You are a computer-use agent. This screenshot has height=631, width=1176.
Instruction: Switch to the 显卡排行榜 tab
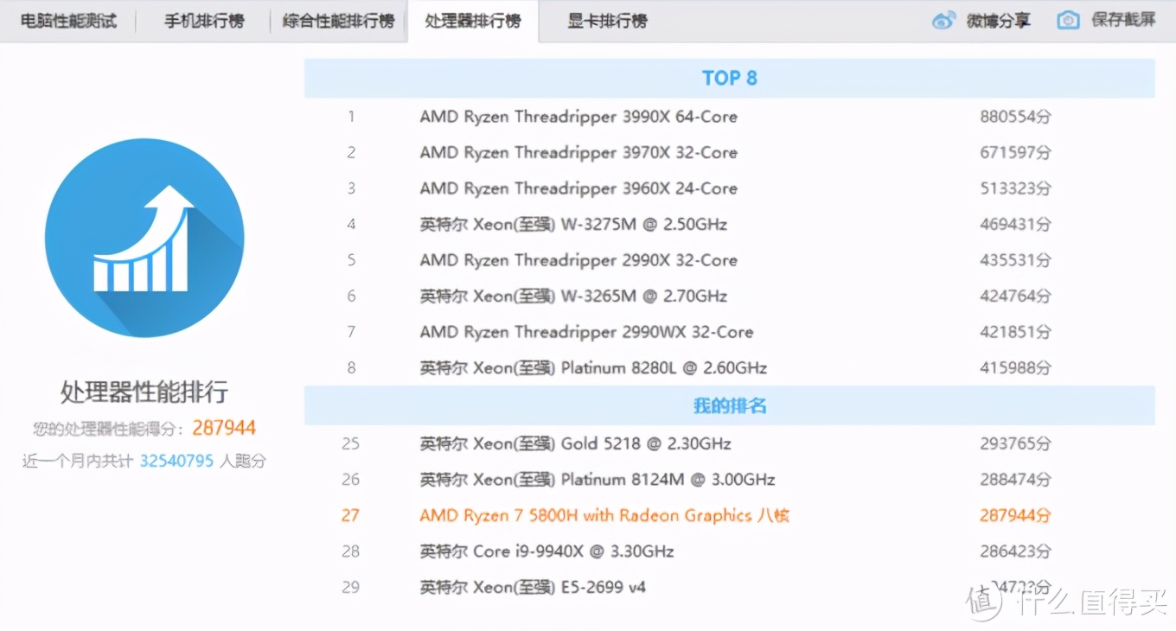[x=606, y=20]
